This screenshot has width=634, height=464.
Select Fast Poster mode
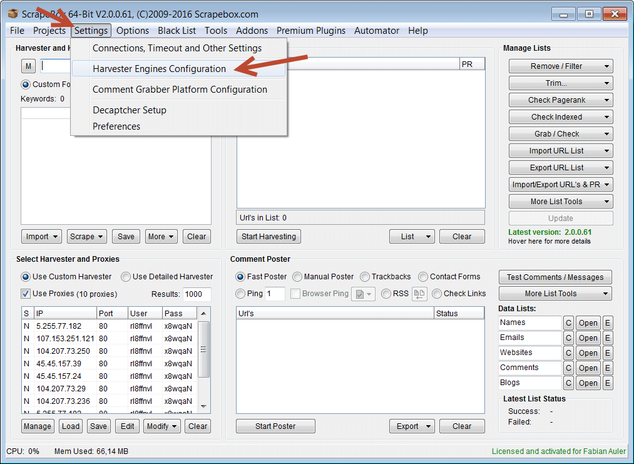click(x=240, y=277)
